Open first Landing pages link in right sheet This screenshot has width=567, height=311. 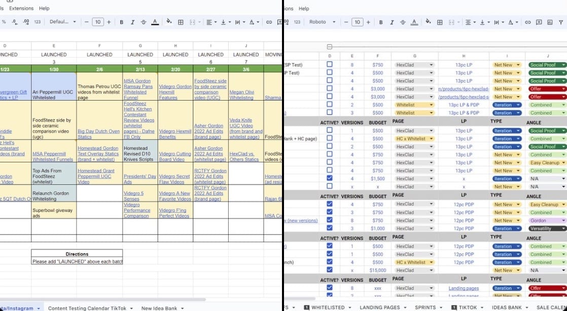click(463, 288)
